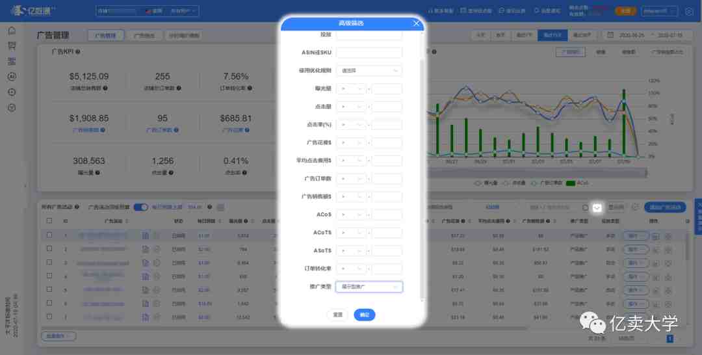
Task: Click the shopping cart icon in left sidebar
Action: pos(12,46)
